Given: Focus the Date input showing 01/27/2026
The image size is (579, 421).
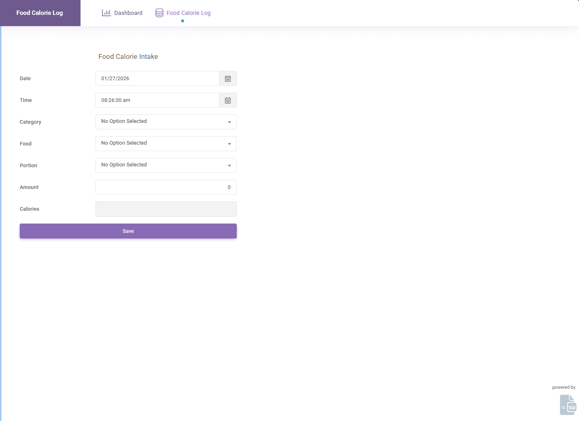Looking at the screenshot, I should coord(157,79).
